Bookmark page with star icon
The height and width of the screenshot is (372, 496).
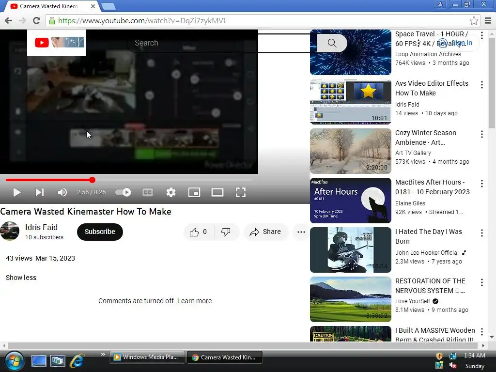(x=474, y=21)
